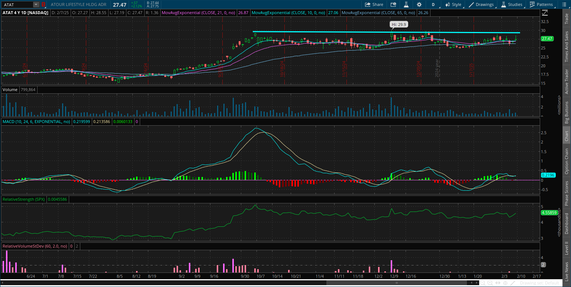Click the 27.47 current price axis tag

click(548, 39)
